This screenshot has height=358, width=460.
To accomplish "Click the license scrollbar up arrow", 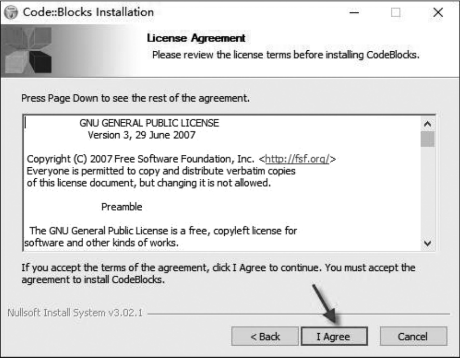I will 428,124.
